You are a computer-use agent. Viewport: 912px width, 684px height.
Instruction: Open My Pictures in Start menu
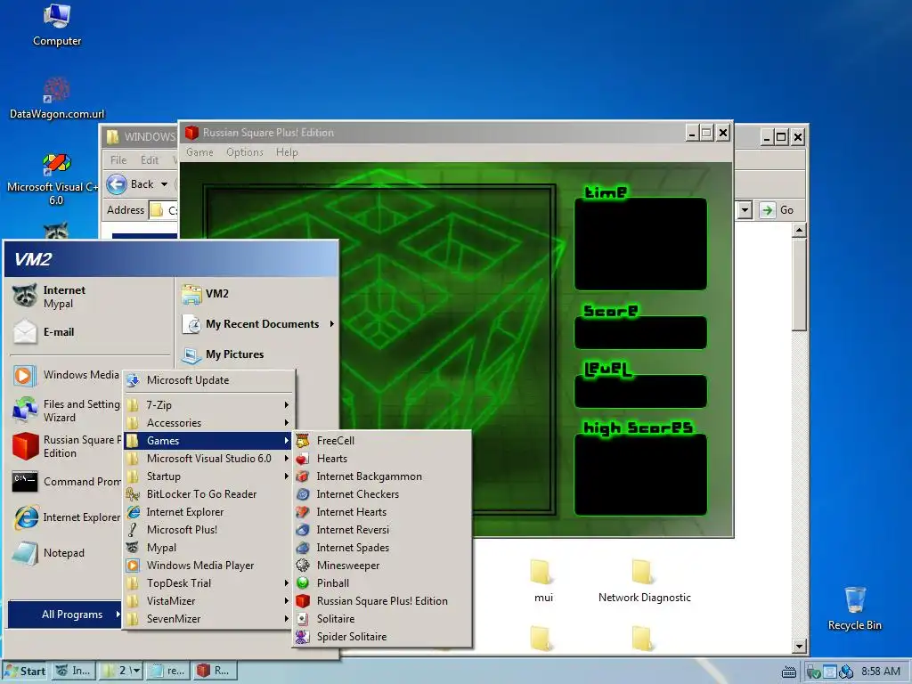pyautogui.click(x=256, y=354)
